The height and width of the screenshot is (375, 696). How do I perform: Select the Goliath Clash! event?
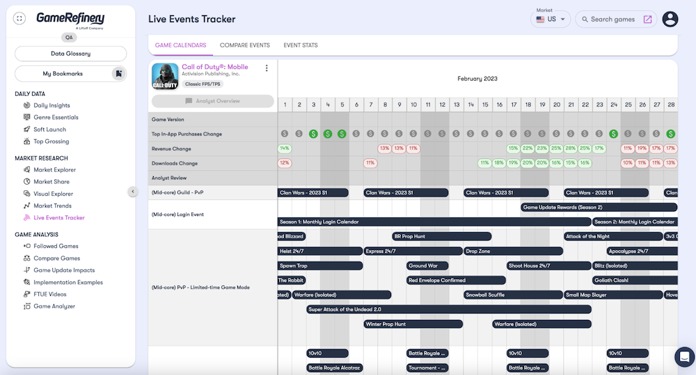(x=635, y=281)
